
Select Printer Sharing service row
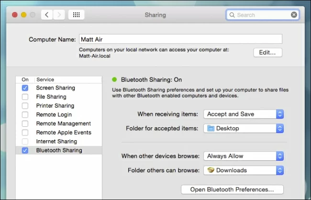click(55, 106)
